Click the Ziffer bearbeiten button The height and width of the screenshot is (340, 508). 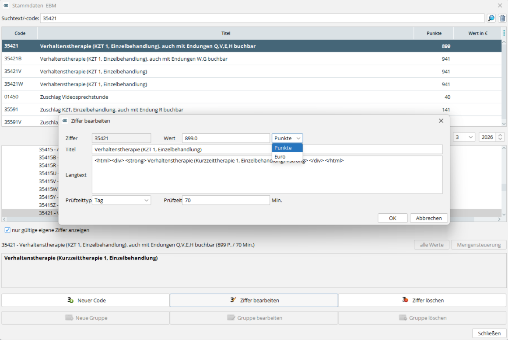point(254,300)
